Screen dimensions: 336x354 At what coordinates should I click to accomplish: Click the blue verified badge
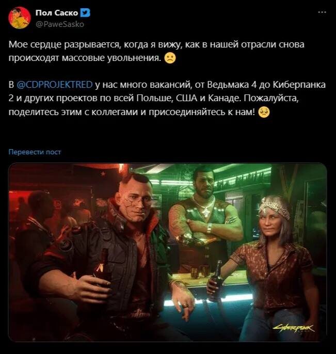[85, 12]
